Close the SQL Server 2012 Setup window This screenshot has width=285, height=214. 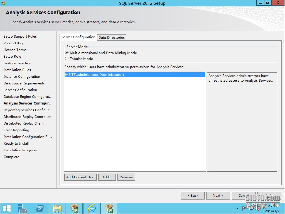[278, 3]
